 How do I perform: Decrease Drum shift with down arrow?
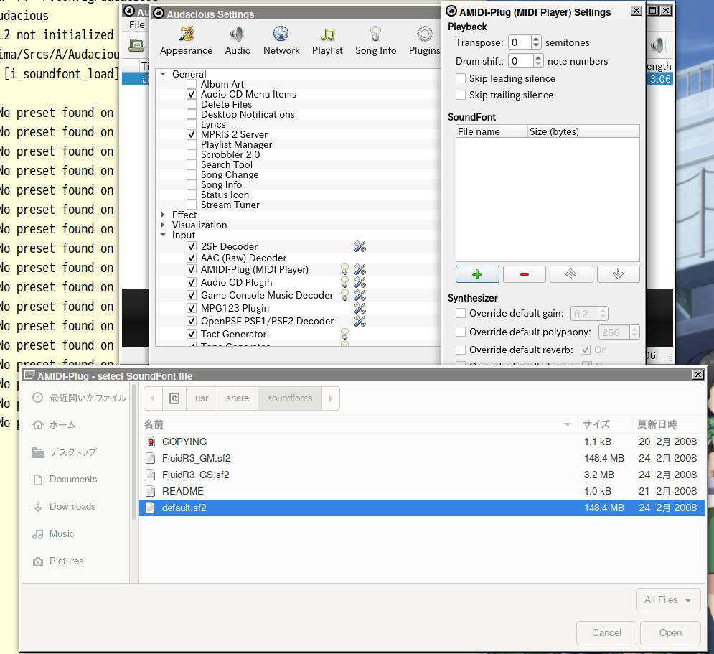pyautogui.click(x=538, y=64)
